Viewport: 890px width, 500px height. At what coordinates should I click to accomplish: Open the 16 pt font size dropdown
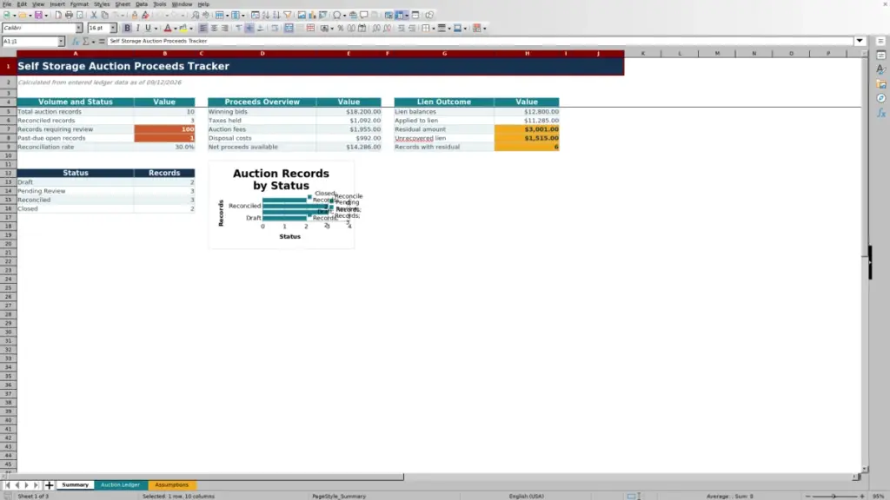(113, 29)
